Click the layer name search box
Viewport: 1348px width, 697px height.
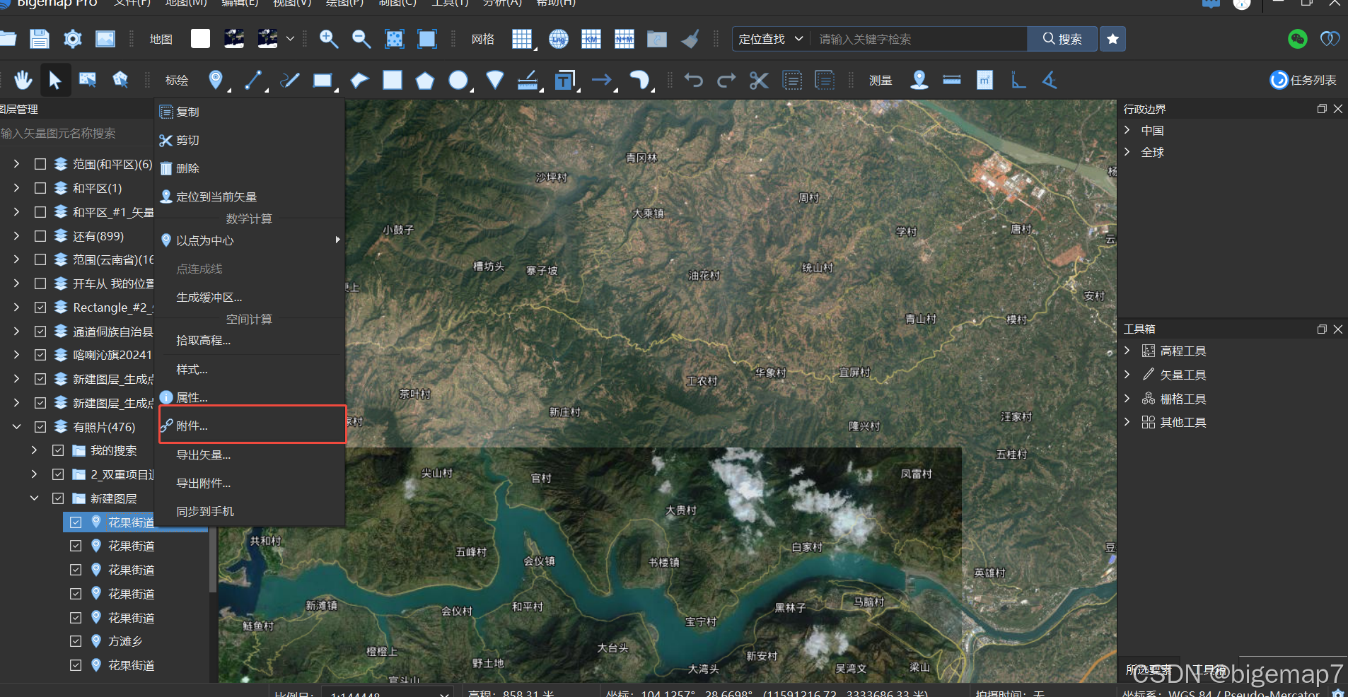[x=76, y=134]
